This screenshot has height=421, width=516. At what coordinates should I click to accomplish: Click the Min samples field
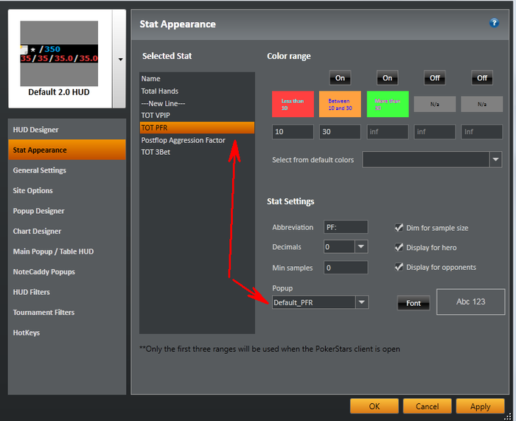tap(346, 268)
